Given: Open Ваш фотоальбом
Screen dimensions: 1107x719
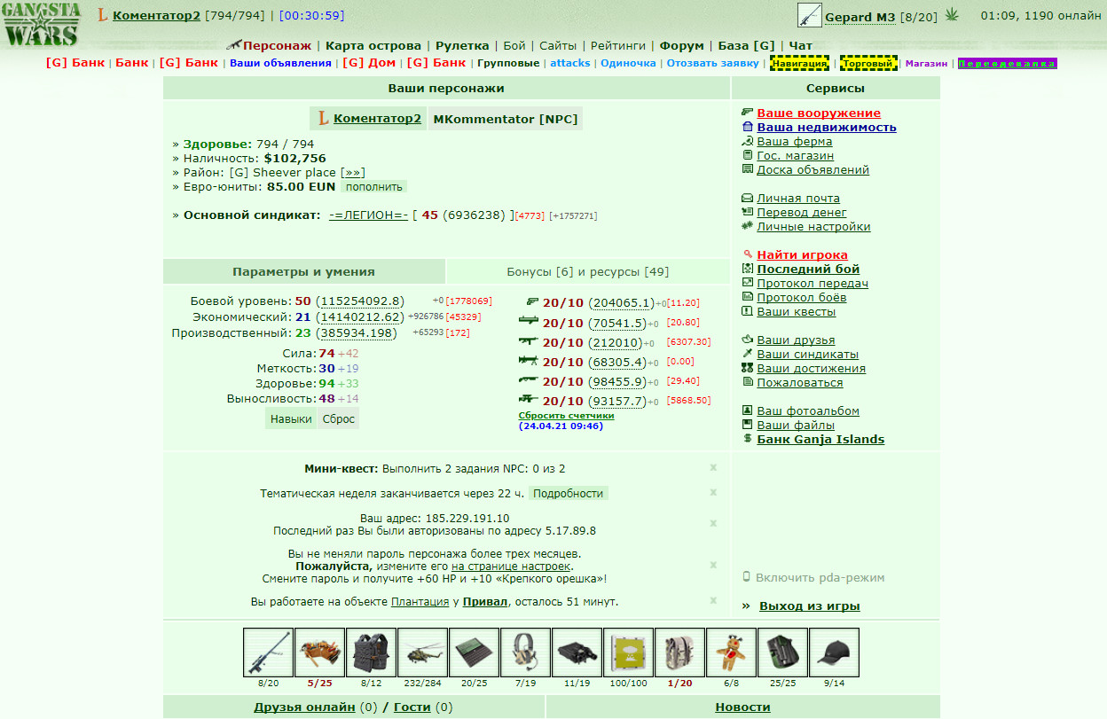Looking at the screenshot, I should pos(808,410).
